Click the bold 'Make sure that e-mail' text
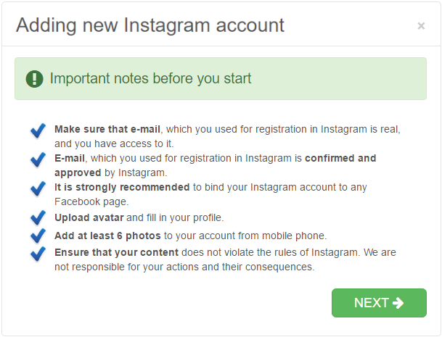Screen dimensions: 442x337 click(107, 129)
